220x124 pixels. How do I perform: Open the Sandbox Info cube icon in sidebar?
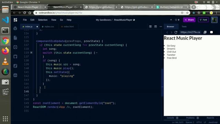[x=15, y=28]
